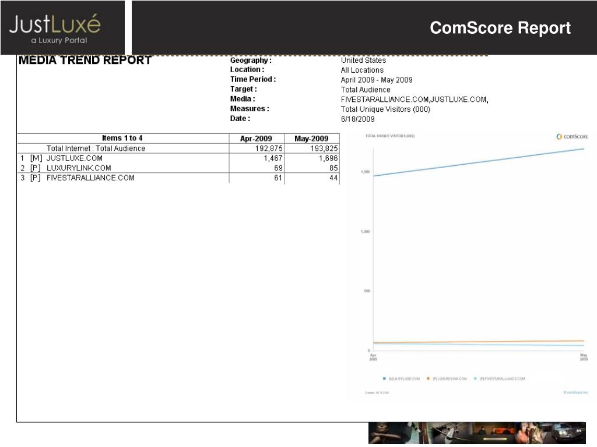
Task: Select the 'Geography :' label
Action: pyautogui.click(x=251, y=60)
